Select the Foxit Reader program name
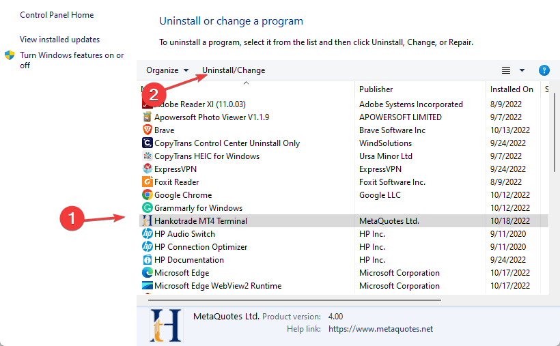The height and width of the screenshot is (346, 560). [176, 182]
